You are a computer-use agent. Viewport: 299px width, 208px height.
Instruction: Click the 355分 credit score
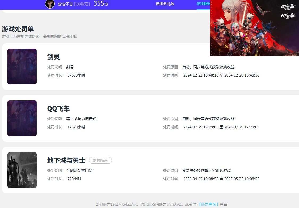101,3
